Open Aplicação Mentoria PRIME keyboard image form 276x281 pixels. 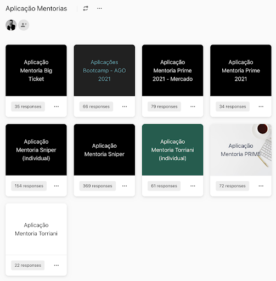241,150
